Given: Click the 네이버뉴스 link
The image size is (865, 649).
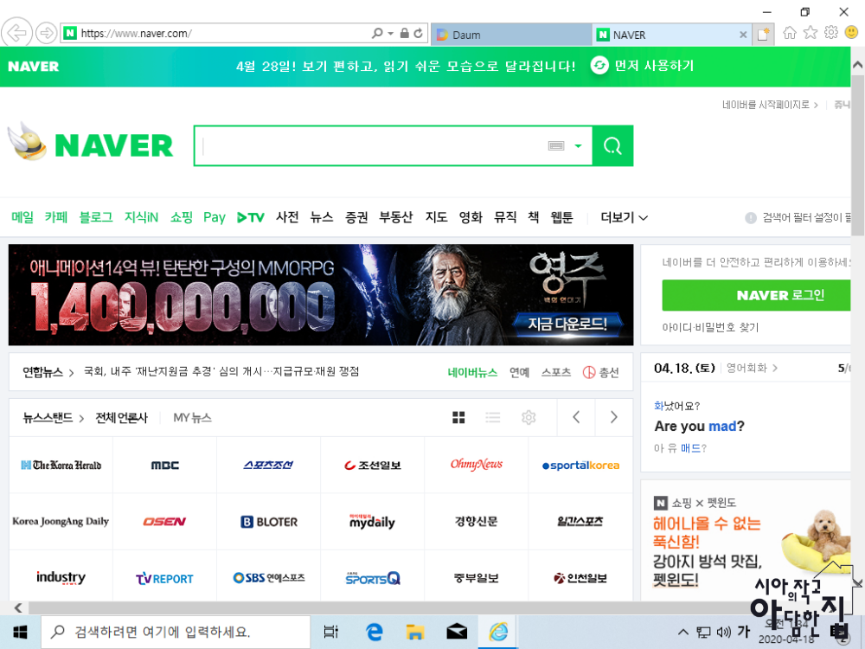Looking at the screenshot, I should tap(472, 372).
